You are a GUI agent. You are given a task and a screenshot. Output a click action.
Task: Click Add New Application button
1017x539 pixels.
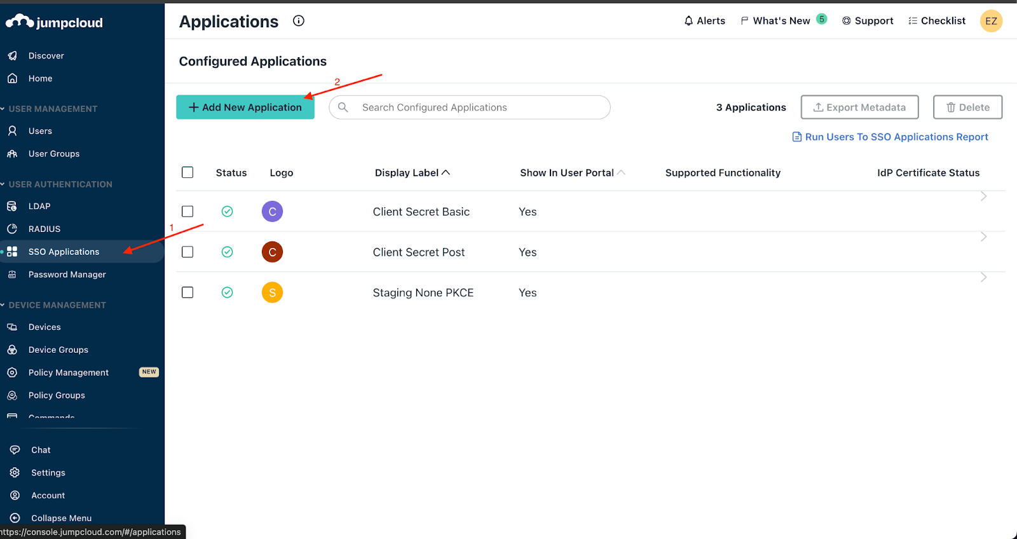[x=245, y=107]
